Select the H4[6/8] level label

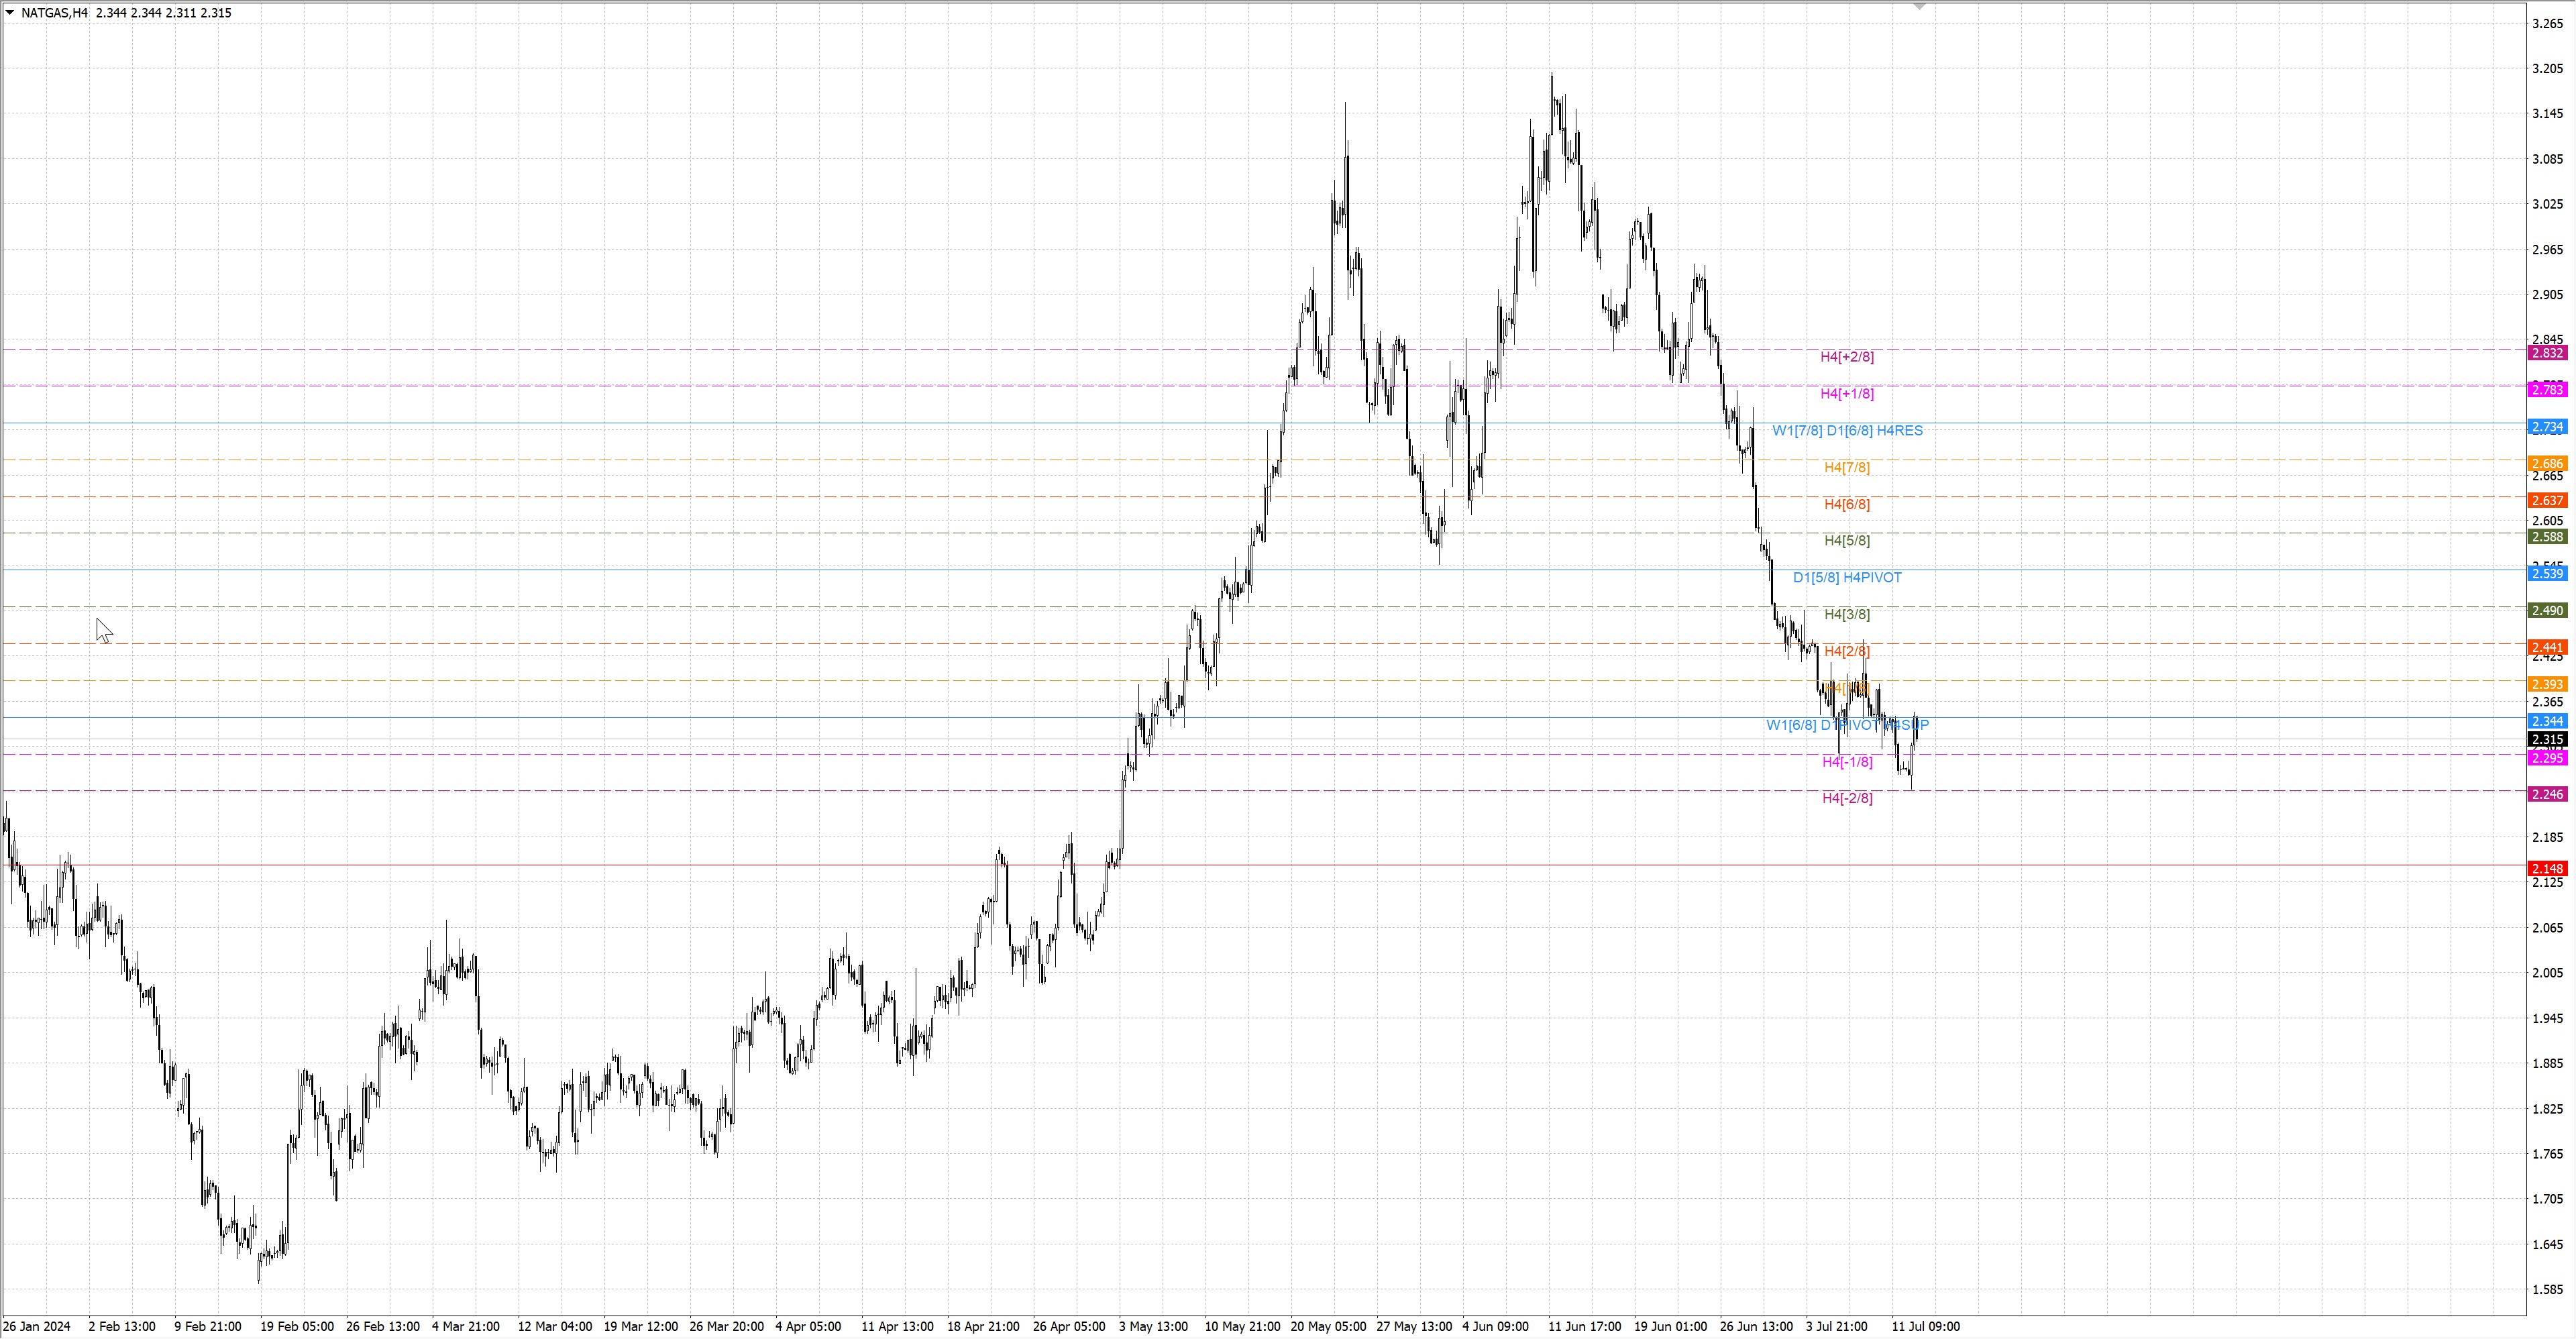point(1846,504)
